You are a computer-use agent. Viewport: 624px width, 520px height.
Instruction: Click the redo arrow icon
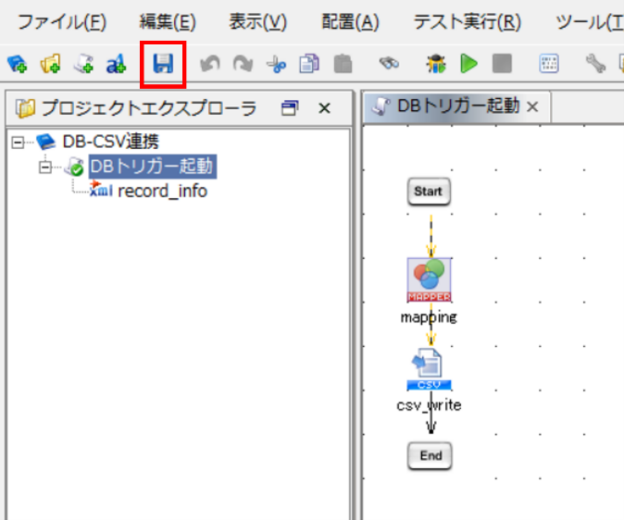click(x=243, y=64)
